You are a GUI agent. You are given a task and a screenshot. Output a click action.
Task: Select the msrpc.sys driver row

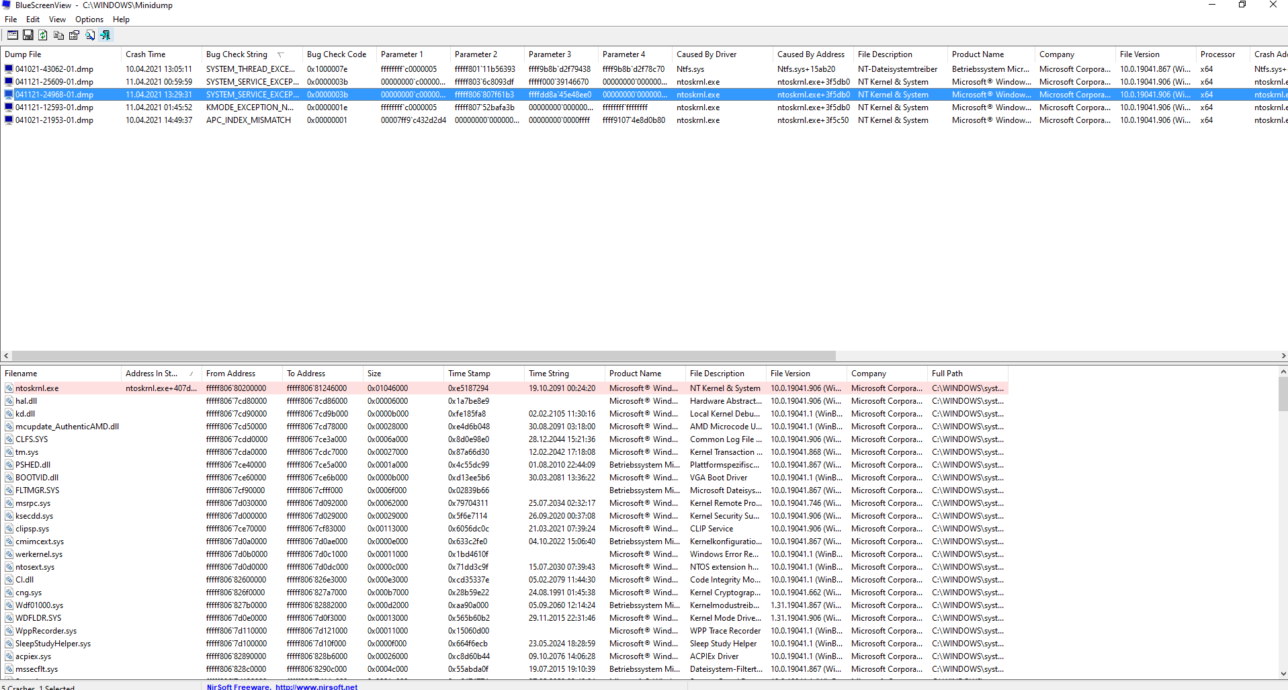(x=504, y=503)
